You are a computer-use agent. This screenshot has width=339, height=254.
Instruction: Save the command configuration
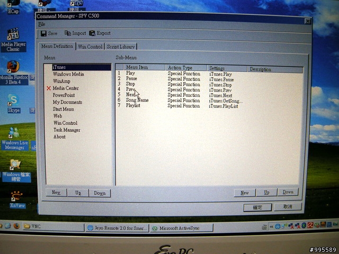[x=49, y=33]
